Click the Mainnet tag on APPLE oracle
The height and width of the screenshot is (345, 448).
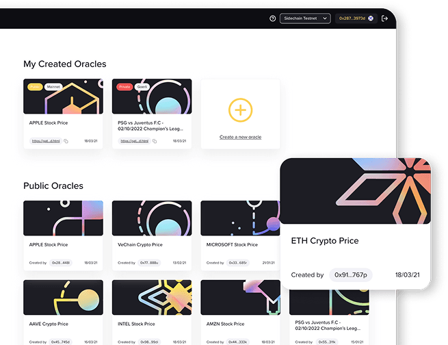point(53,87)
